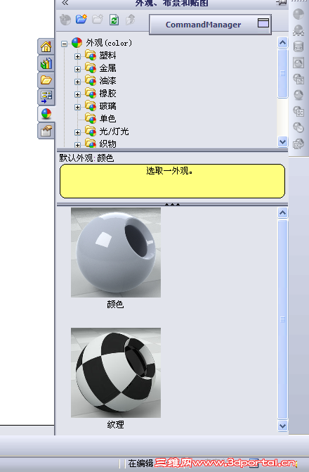Select the 光/灯光 tree item
The image size is (309, 472).
click(x=114, y=132)
